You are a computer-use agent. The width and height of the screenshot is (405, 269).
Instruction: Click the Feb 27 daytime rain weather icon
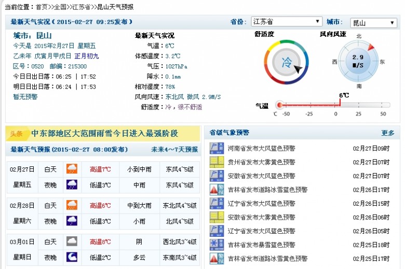pyautogui.click(x=72, y=169)
